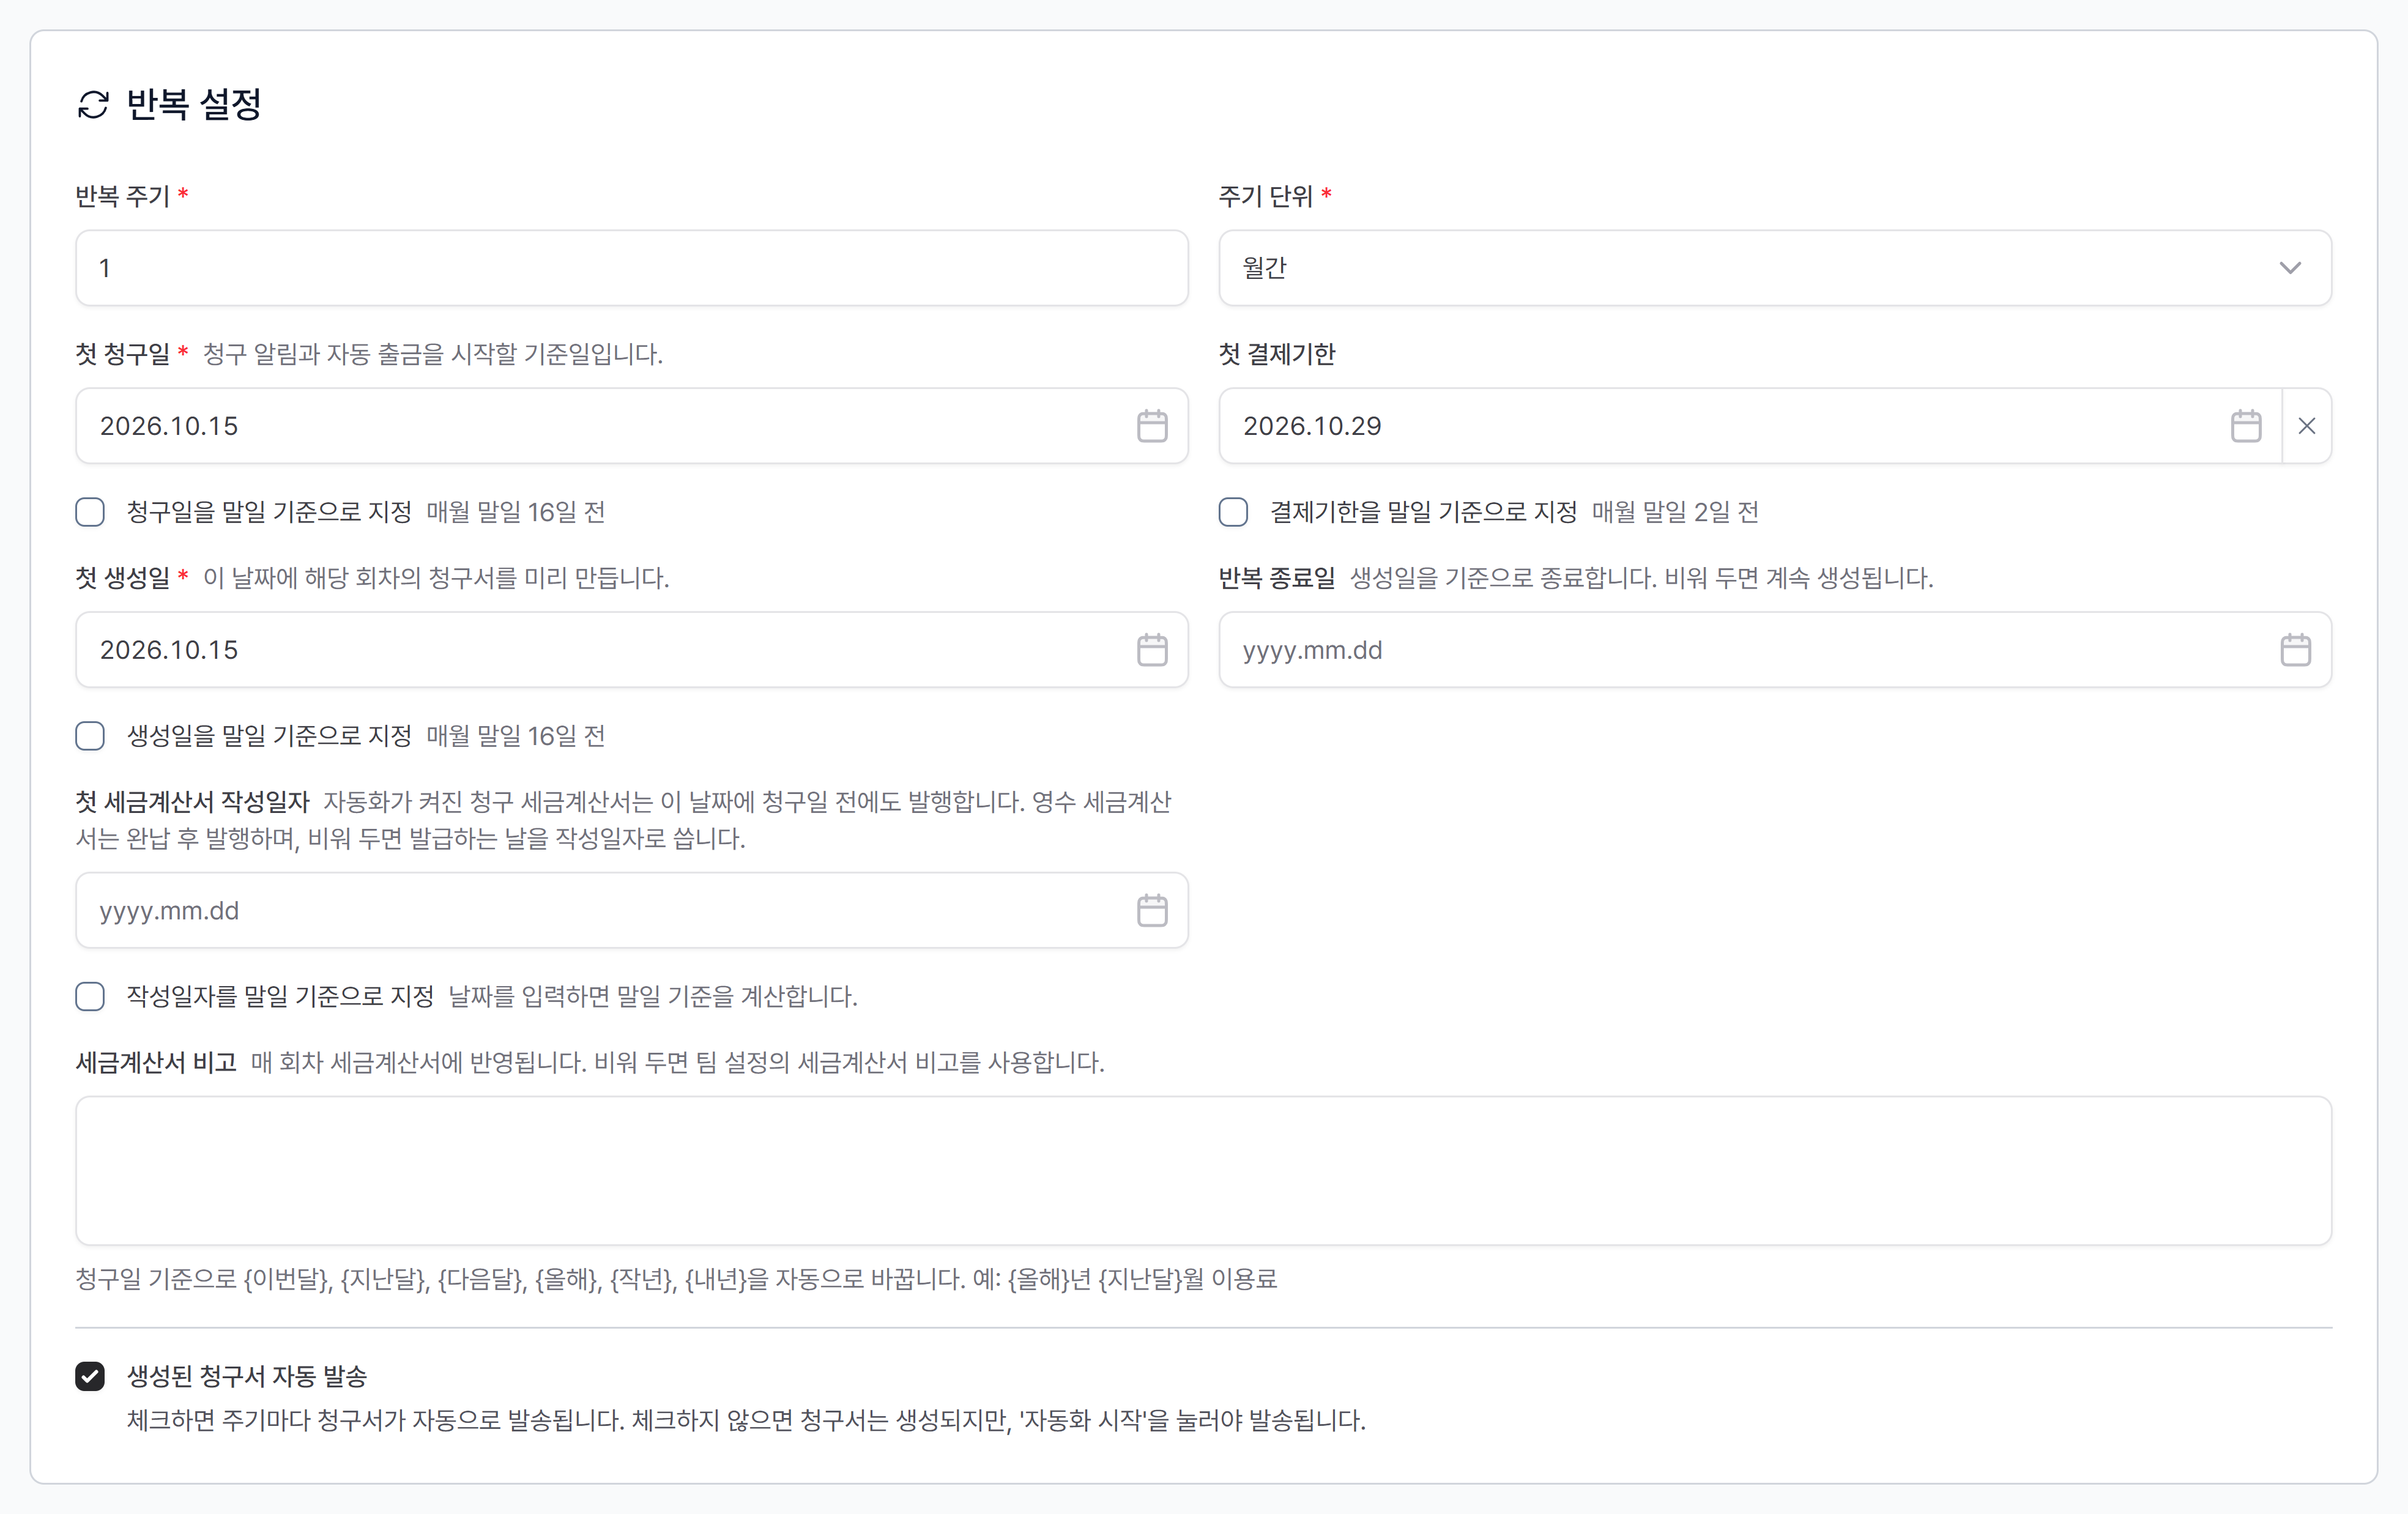This screenshot has width=2408, height=1514.
Task: Click the empty 세금계산서 작성일자 date field
Action: coord(632,910)
